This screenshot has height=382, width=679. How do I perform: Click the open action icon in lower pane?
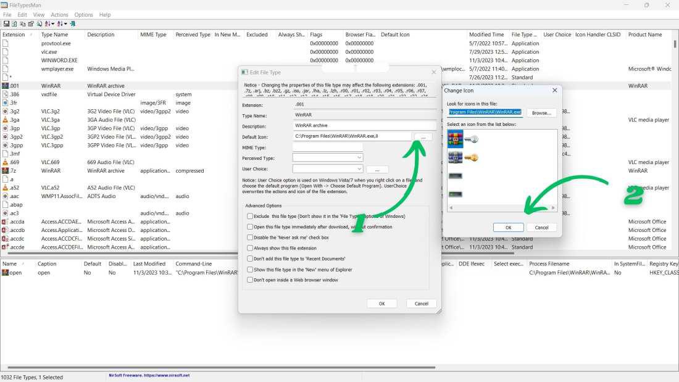(x=5, y=272)
